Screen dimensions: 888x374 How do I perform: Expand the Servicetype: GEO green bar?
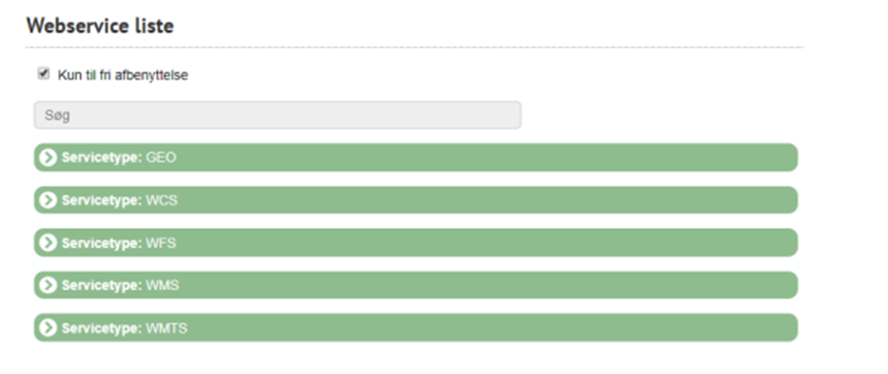[x=416, y=158]
